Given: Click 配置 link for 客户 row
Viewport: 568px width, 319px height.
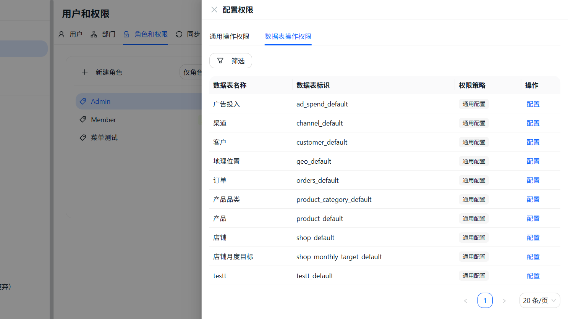Looking at the screenshot, I should pyautogui.click(x=533, y=142).
